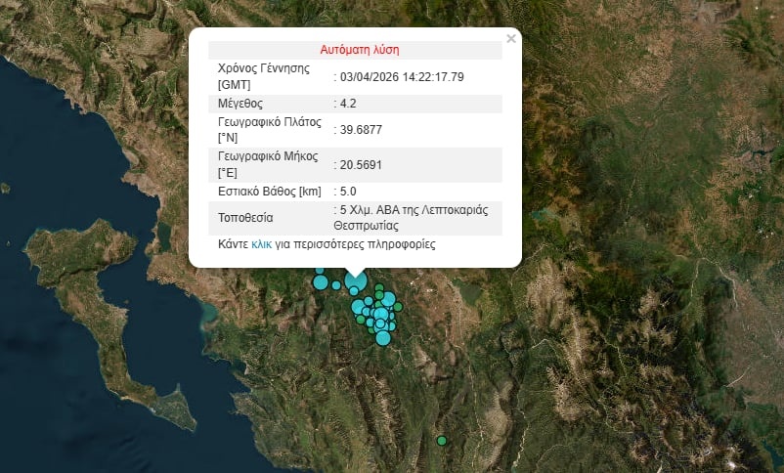Select the isolated green marker in the south
Image resolution: width=784 pixels, height=473 pixels.
pyautogui.click(x=442, y=441)
